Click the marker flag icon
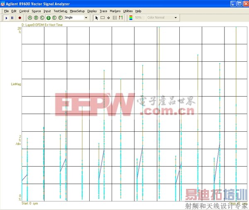This screenshot has height=210, width=249. (121, 18)
